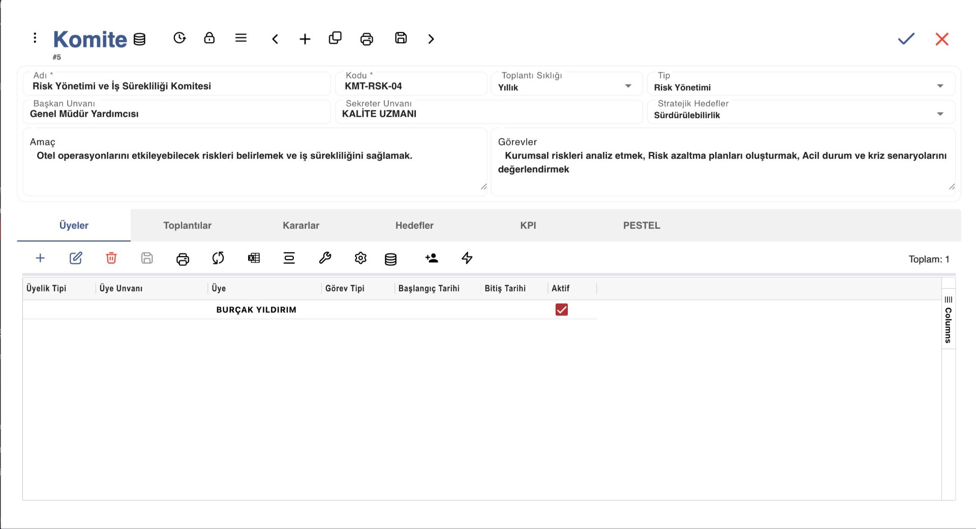Click the Sekreter Unvanı input field
This screenshot has width=976, height=529.
pyautogui.click(x=489, y=112)
